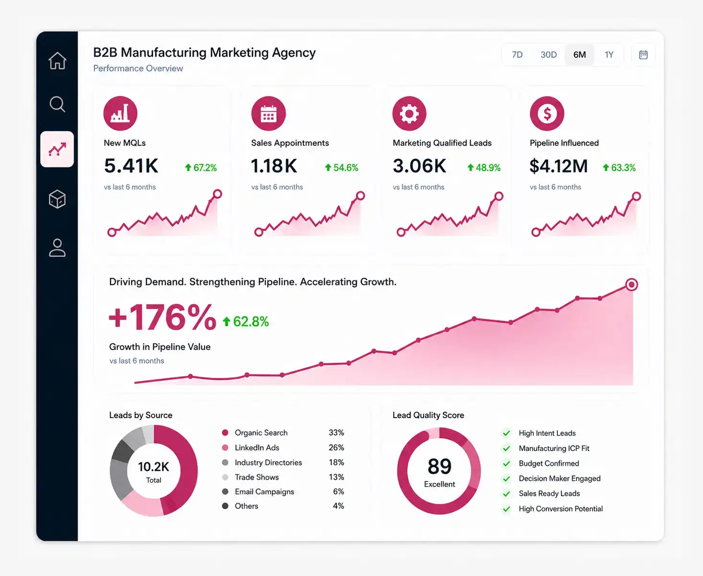703x576 pixels.
Task: Switch to the 1Y time range
Action: pos(609,55)
